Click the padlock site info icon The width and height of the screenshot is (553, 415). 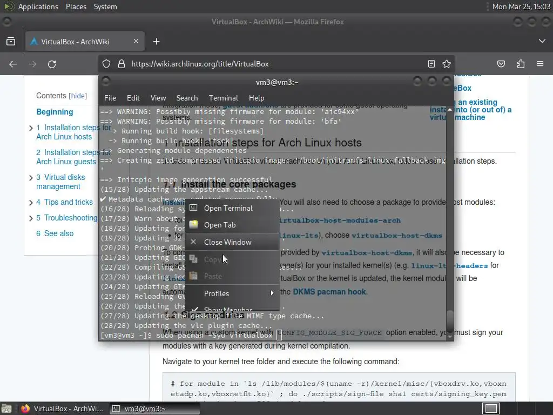pyautogui.click(x=122, y=64)
